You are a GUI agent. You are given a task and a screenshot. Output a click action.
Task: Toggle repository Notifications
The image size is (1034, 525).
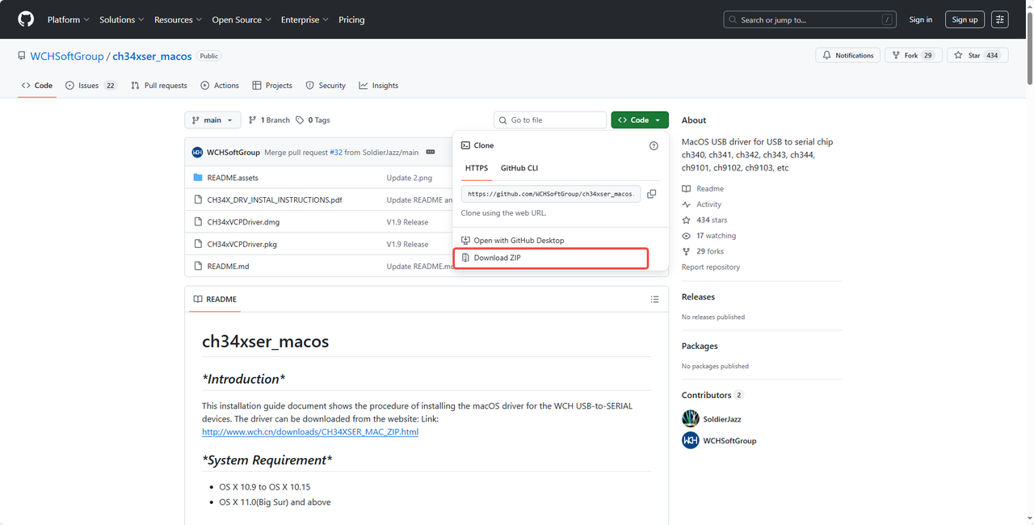pyautogui.click(x=848, y=55)
